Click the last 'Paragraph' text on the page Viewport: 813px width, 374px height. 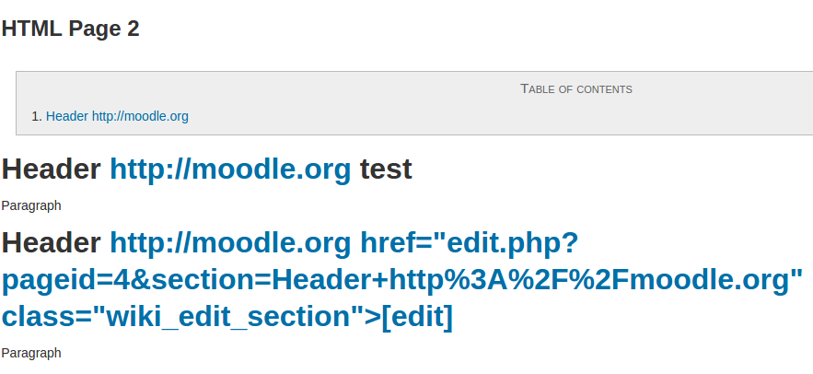(31, 353)
